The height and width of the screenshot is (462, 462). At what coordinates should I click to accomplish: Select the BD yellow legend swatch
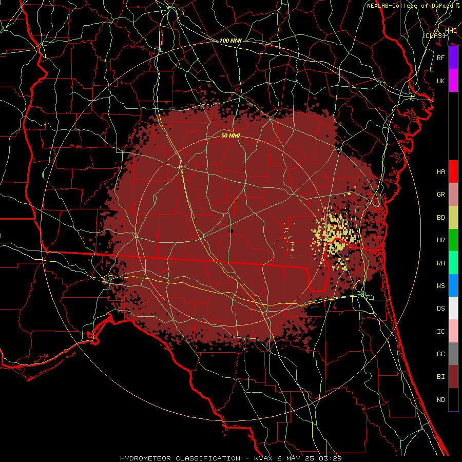click(x=453, y=218)
